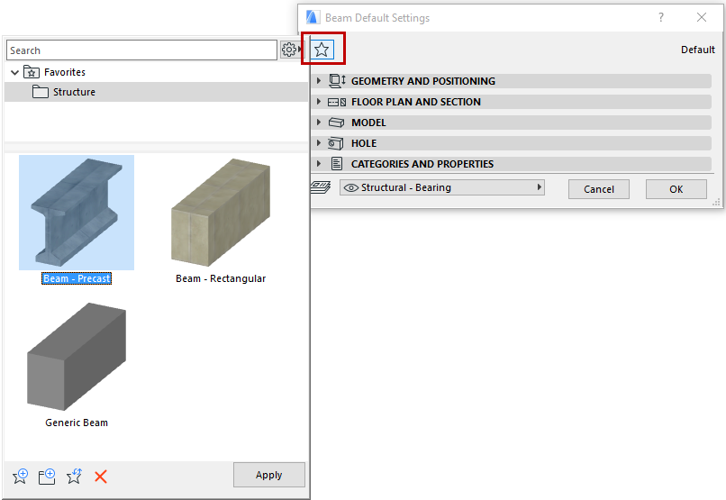726x500 pixels.
Task: Click the Apply button
Action: 269,475
